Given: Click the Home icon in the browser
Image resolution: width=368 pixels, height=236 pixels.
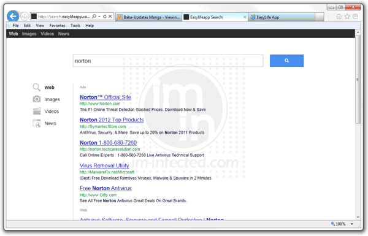Looking at the screenshot, I should pos(339,17).
